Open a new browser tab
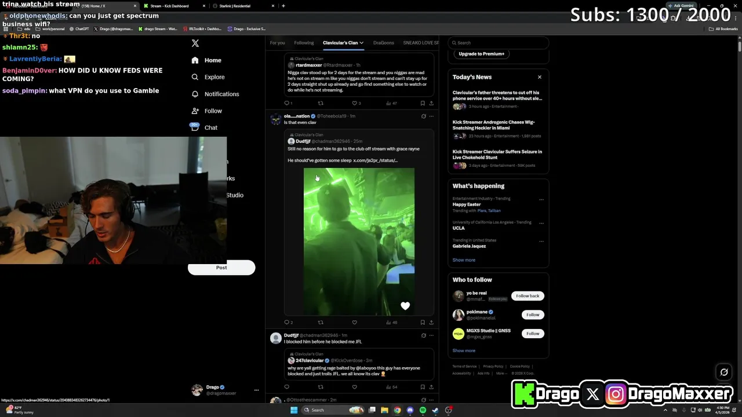742x417 pixels. 283,6
